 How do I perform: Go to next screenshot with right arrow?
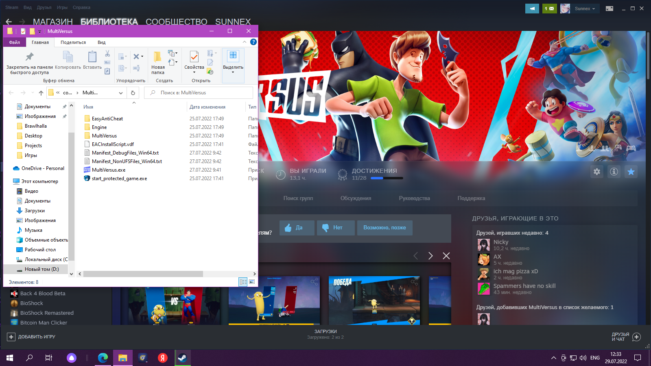pyautogui.click(x=430, y=256)
